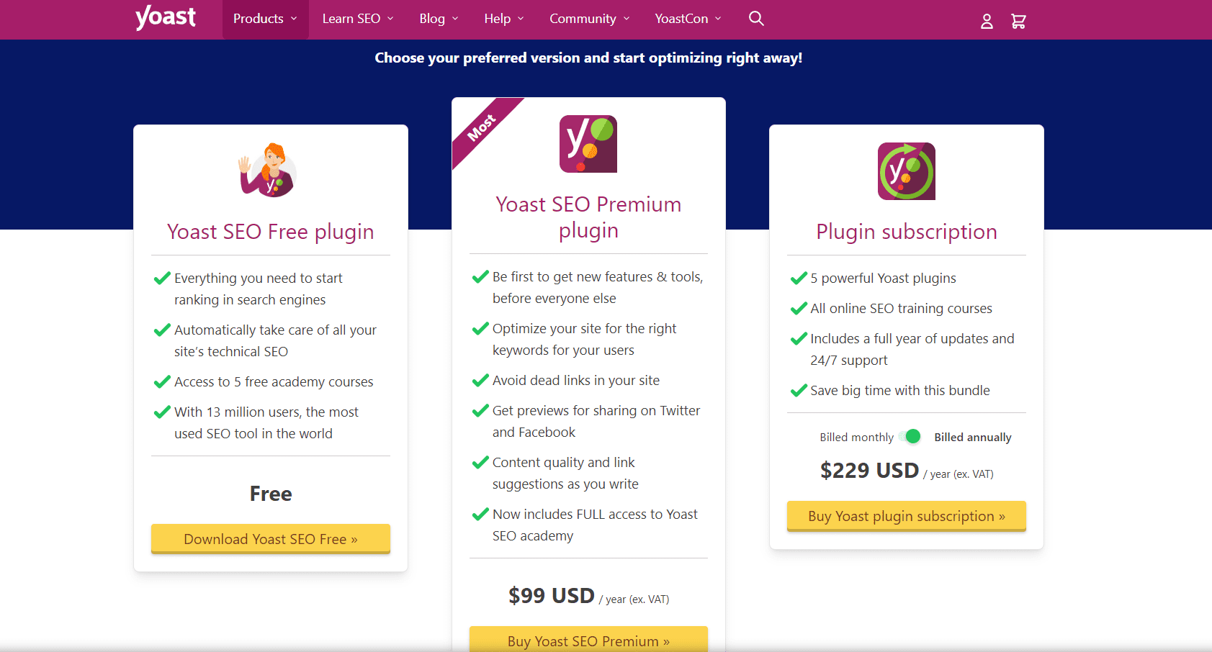The height and width of the screenshot is (652, 1212).
Task: Click Buy Yoast plugin subscription
Action: (906, 516)
